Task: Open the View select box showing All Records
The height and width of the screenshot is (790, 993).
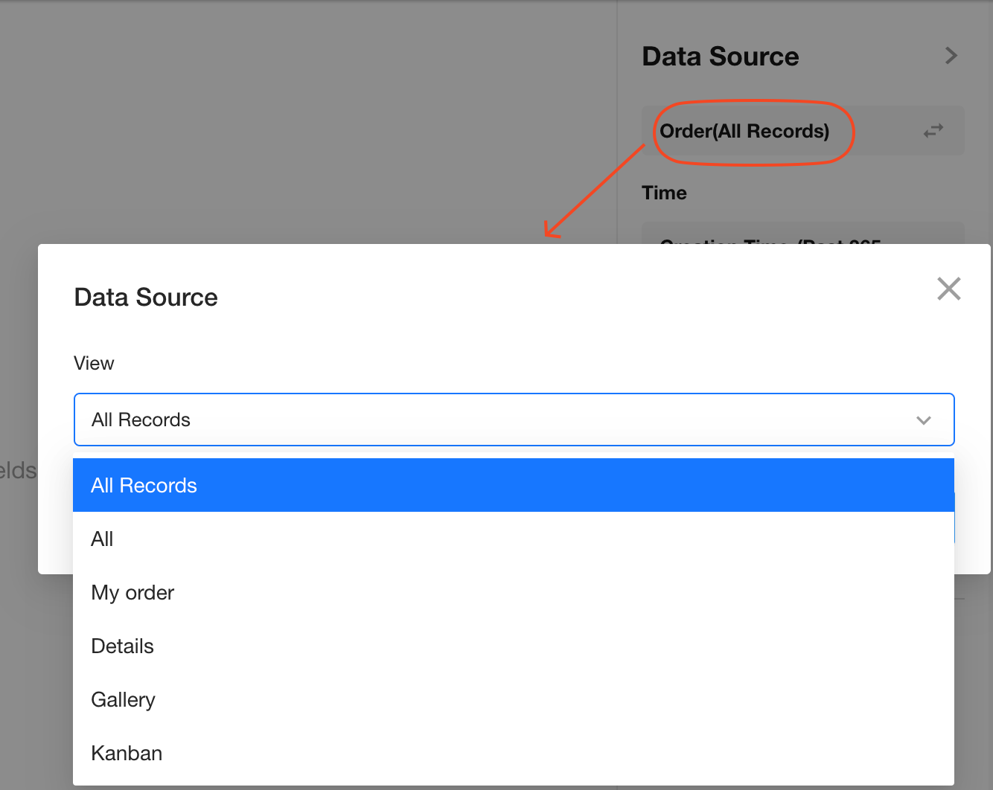Action: 491,420
